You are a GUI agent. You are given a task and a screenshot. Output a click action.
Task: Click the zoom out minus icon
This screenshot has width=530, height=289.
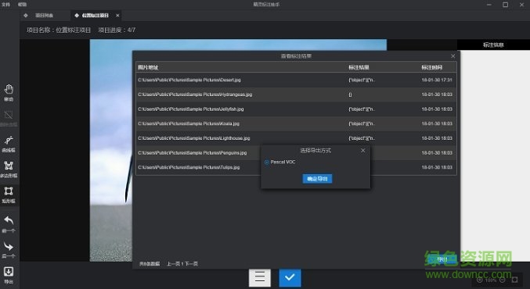(x=503, y=280)
